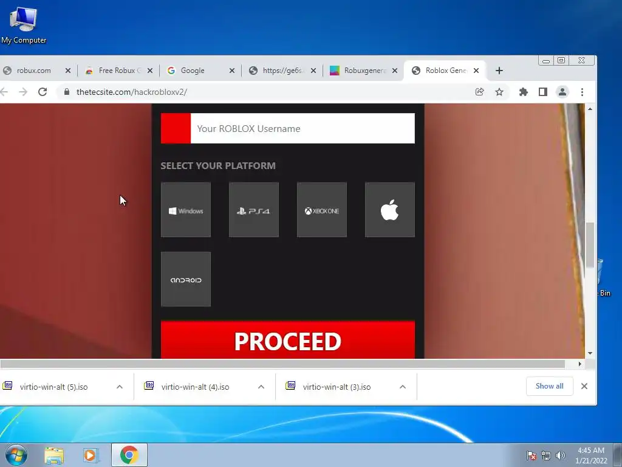
Task: Restore down the Chrome window
Action: point(561,60)
